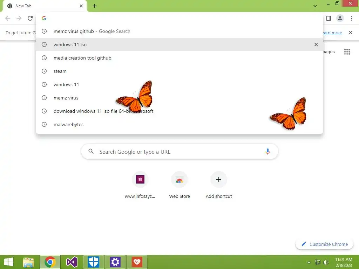Open the Chrome three-dot menu
Screen dimensions: 359x269
click(351, 18)
